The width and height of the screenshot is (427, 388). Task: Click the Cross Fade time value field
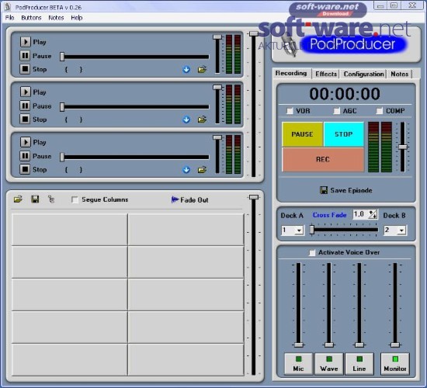(x=360, y=214)
